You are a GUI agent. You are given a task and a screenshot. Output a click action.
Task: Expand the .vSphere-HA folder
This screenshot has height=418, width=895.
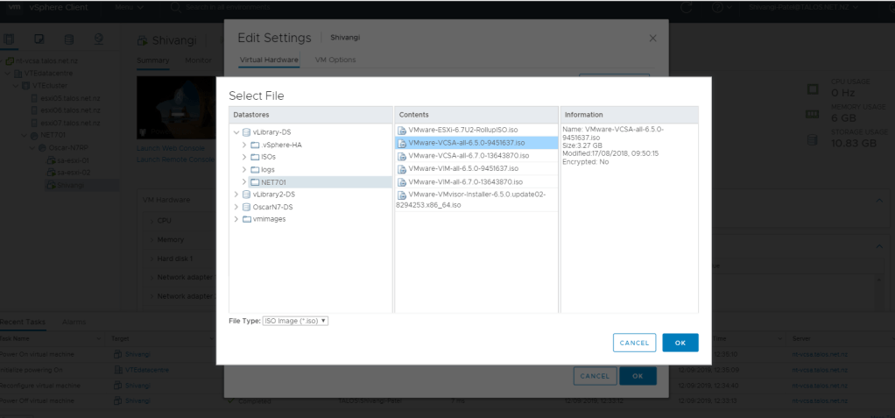[244, 145]
